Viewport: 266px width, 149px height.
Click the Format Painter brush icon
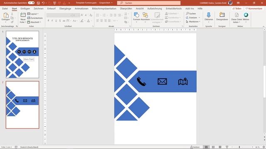click(x=12, y=22)
